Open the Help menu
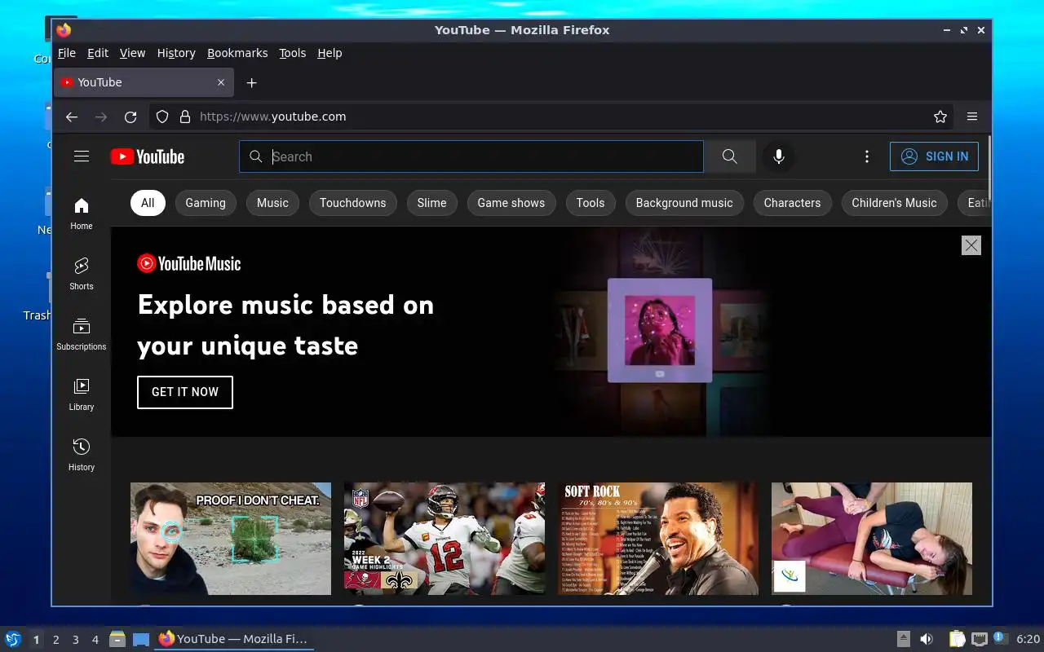This screenshot has height=652, width=1044. tap(330, 53)
